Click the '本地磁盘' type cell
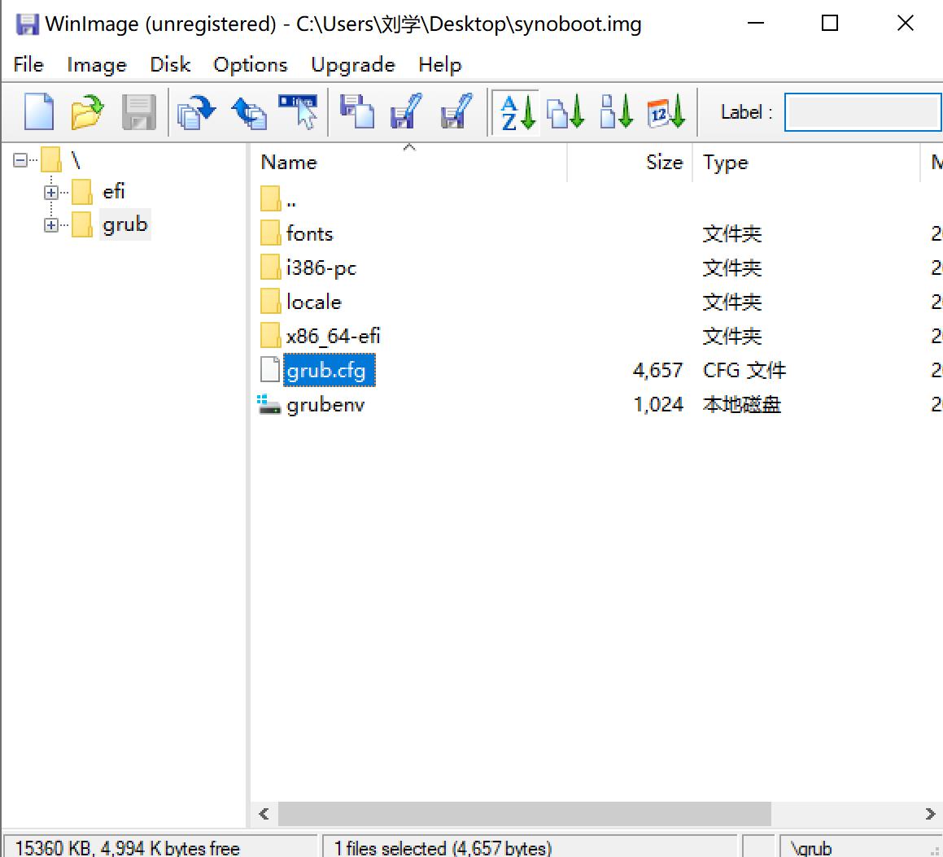 click(x=741, y=404)
